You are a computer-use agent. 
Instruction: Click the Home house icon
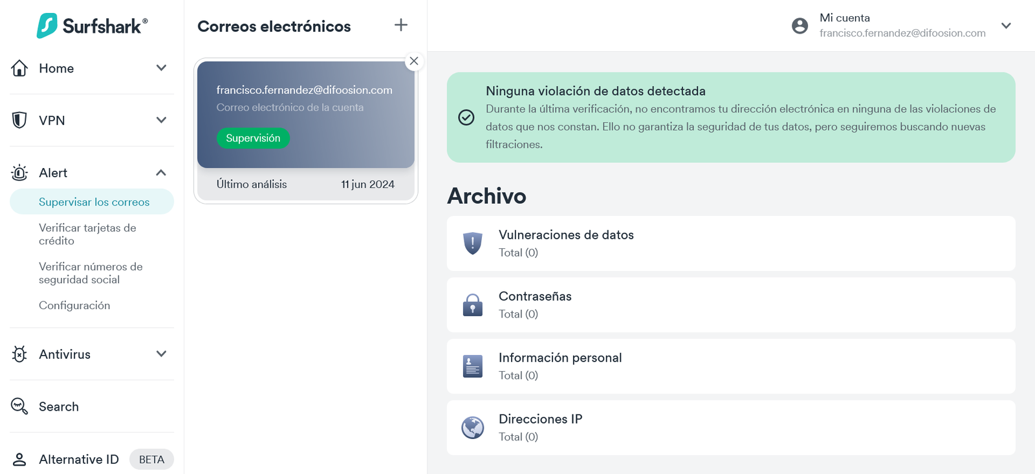click(x=19, y=68)
